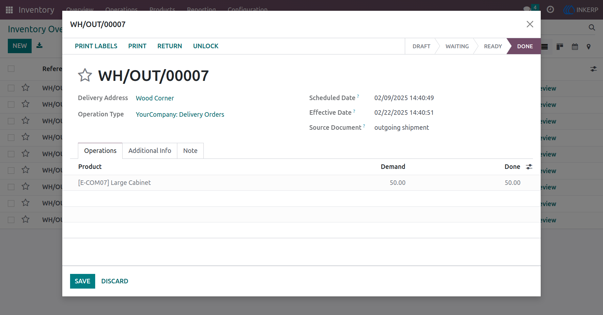Select the DRAFT status stage
This screenshot has width=603, height=315.
[421, 46]
